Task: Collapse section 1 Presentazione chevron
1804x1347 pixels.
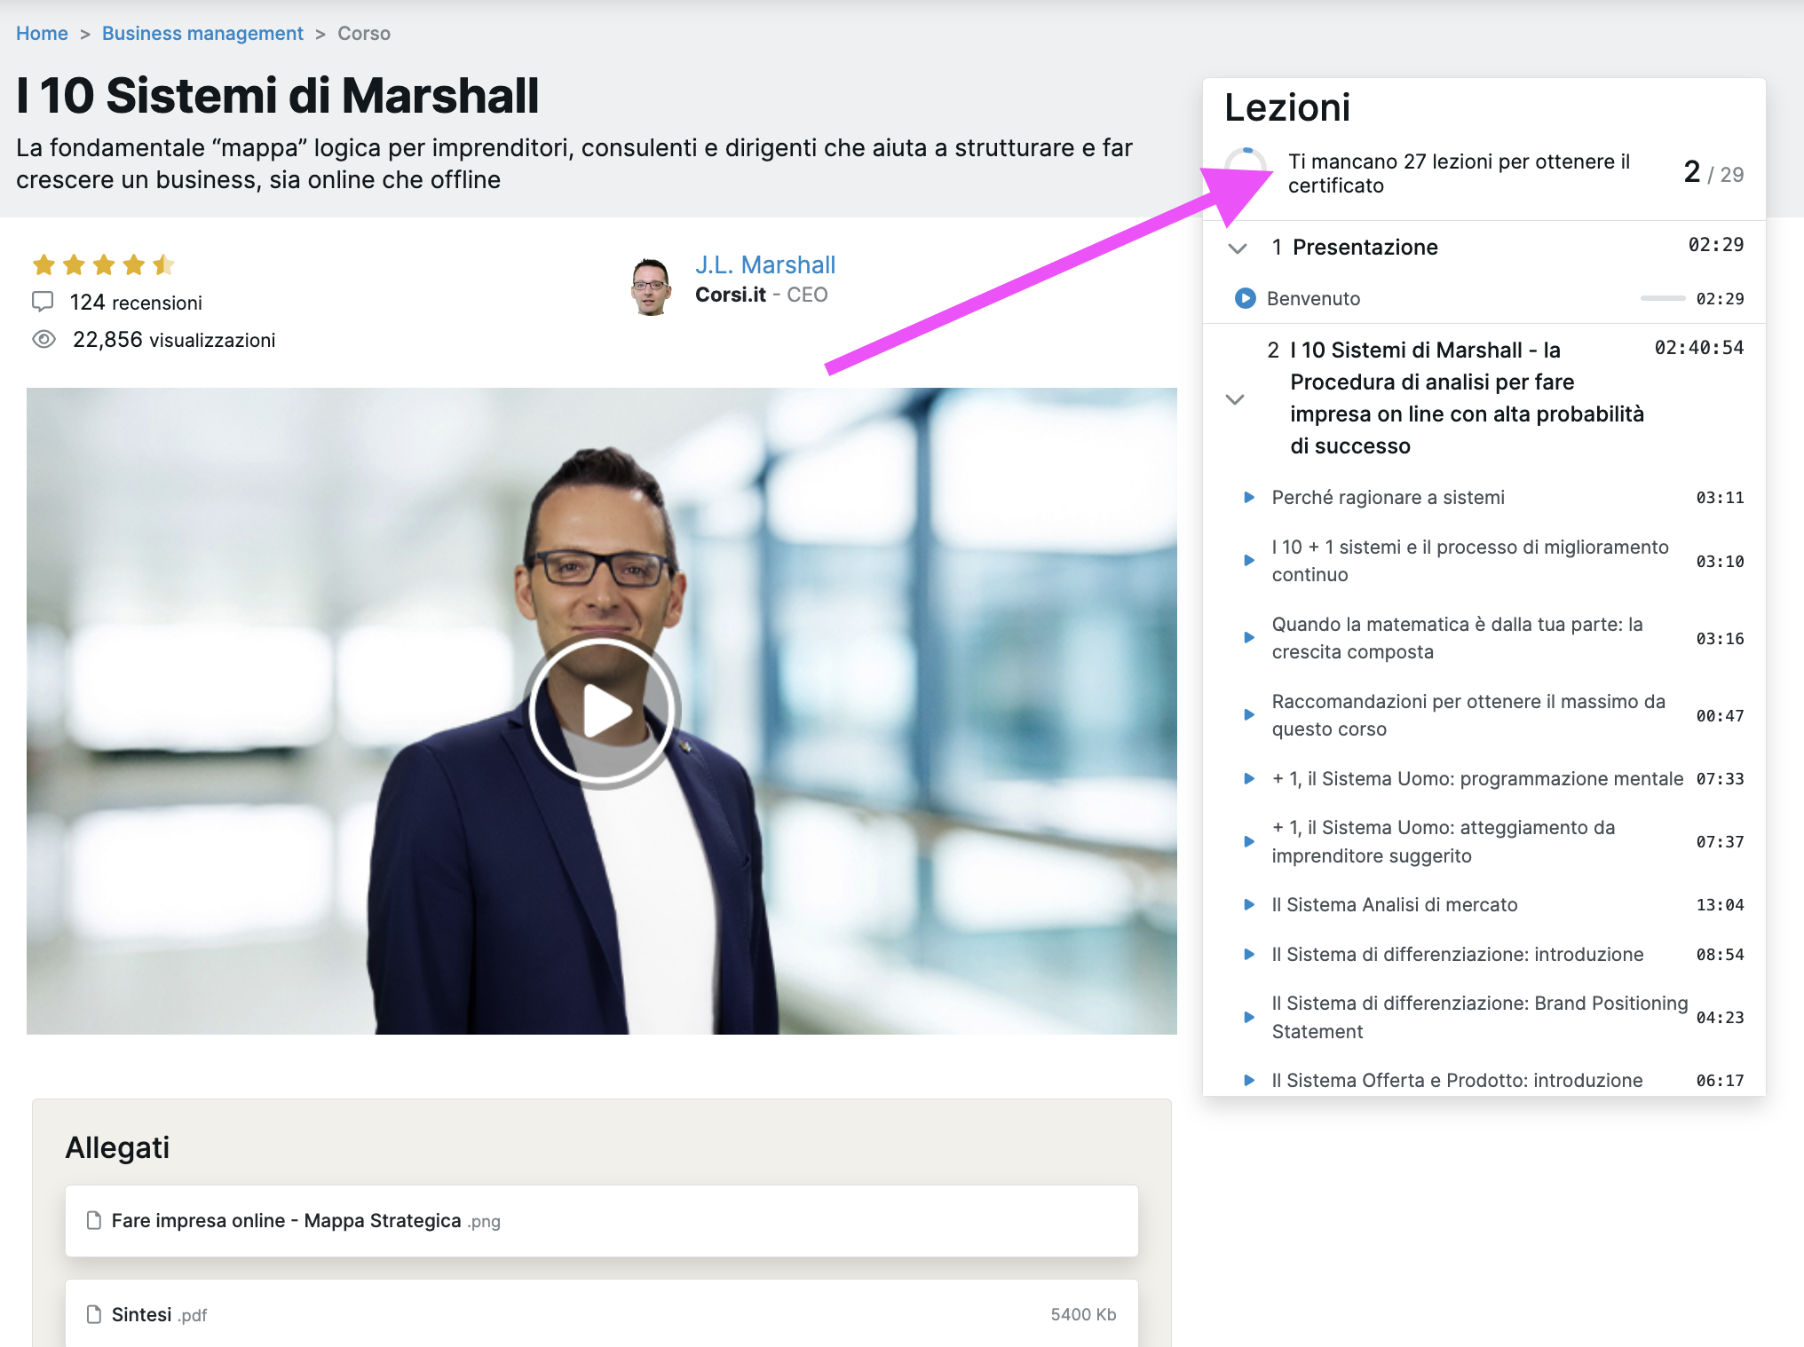Action: (x=1237, y=248)
